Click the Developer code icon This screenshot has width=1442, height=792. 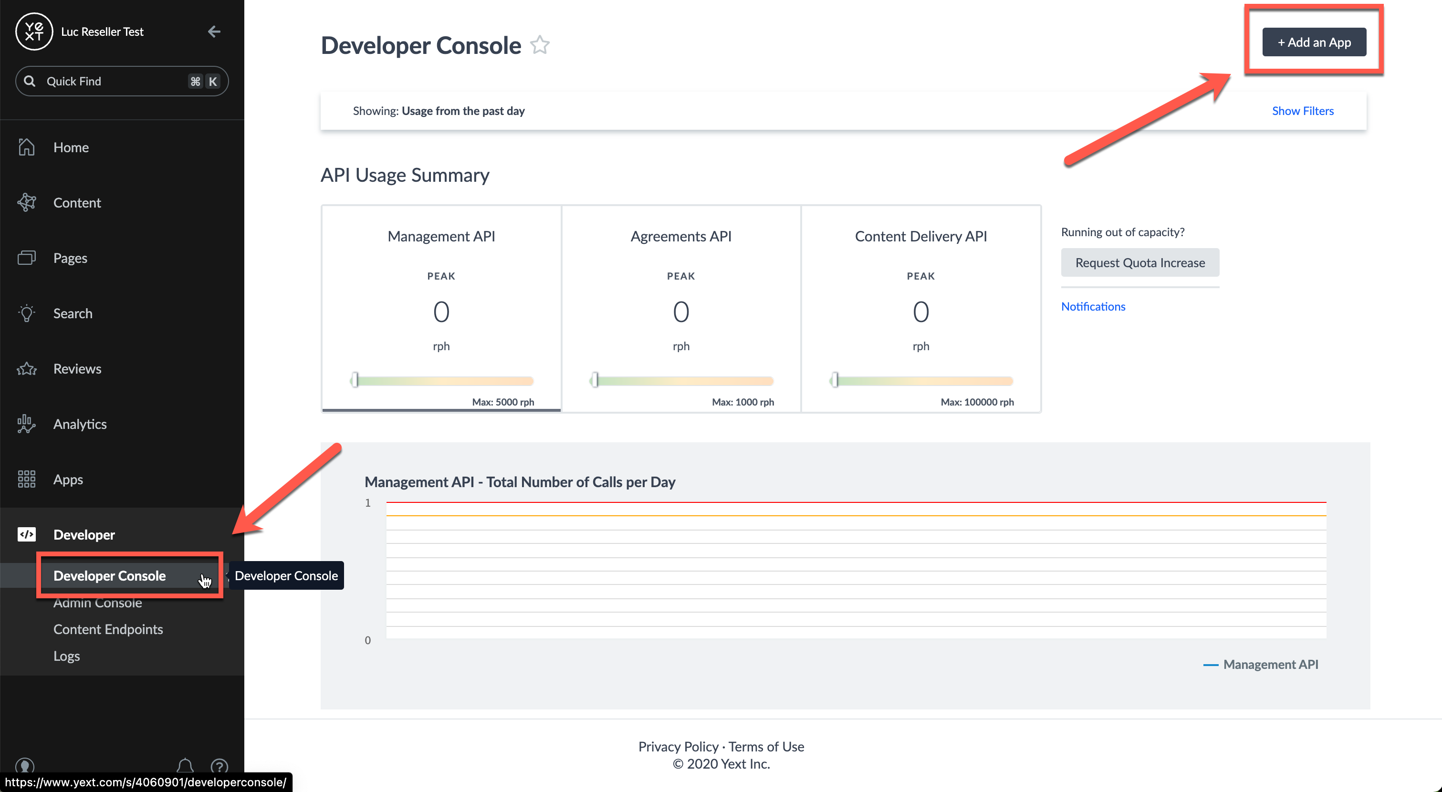26,534
